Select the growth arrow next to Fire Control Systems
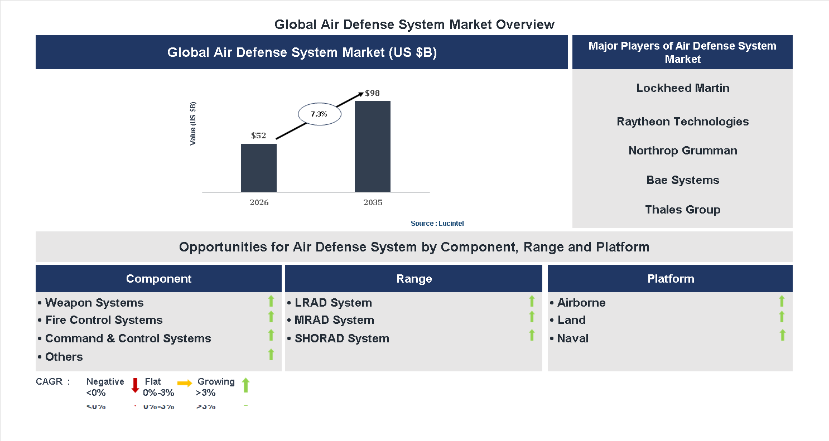829x441 pixels. 271,318
